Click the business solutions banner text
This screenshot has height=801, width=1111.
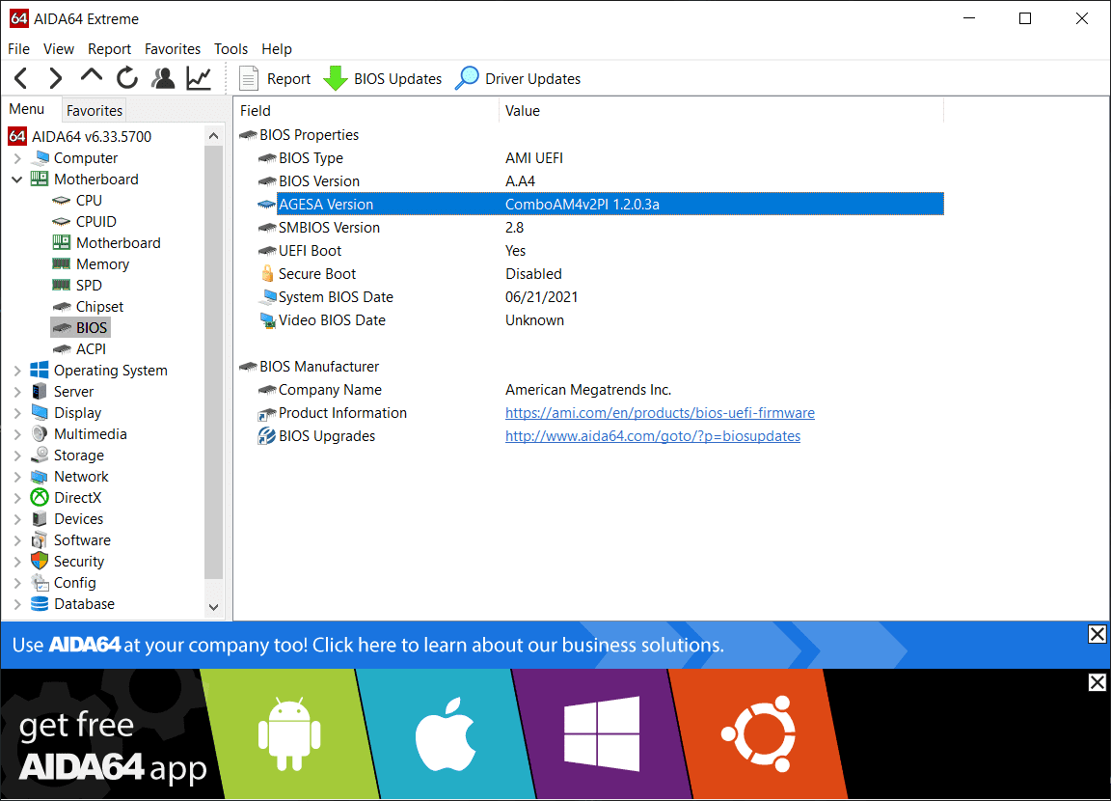pos(368,645)
